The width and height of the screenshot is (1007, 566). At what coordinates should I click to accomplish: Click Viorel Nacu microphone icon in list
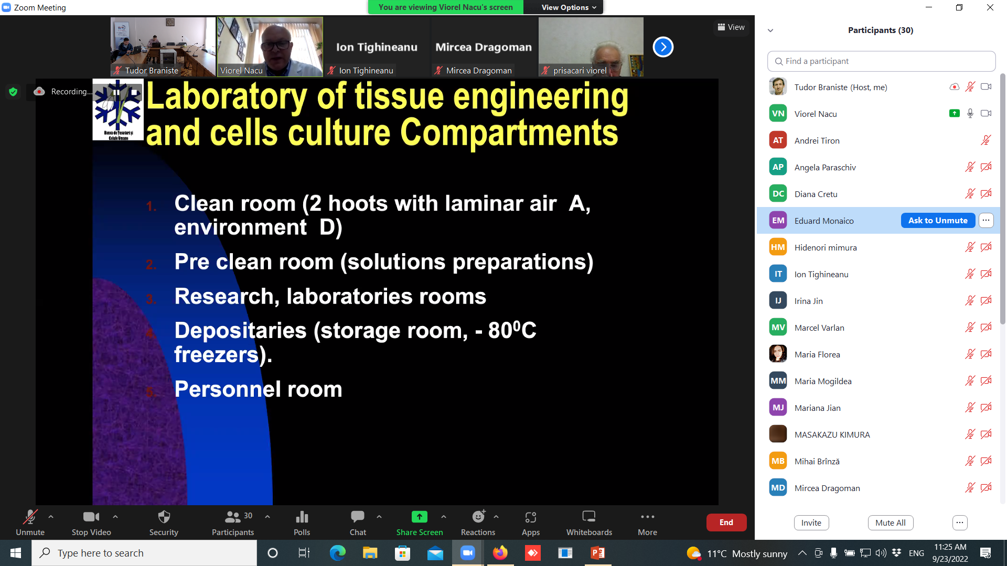coord(970,114)
